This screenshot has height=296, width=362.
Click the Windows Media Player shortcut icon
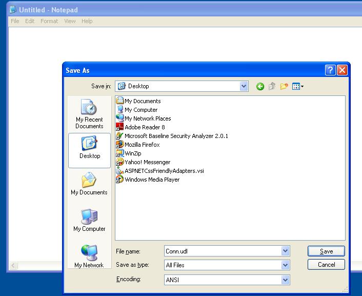(120, 180)
